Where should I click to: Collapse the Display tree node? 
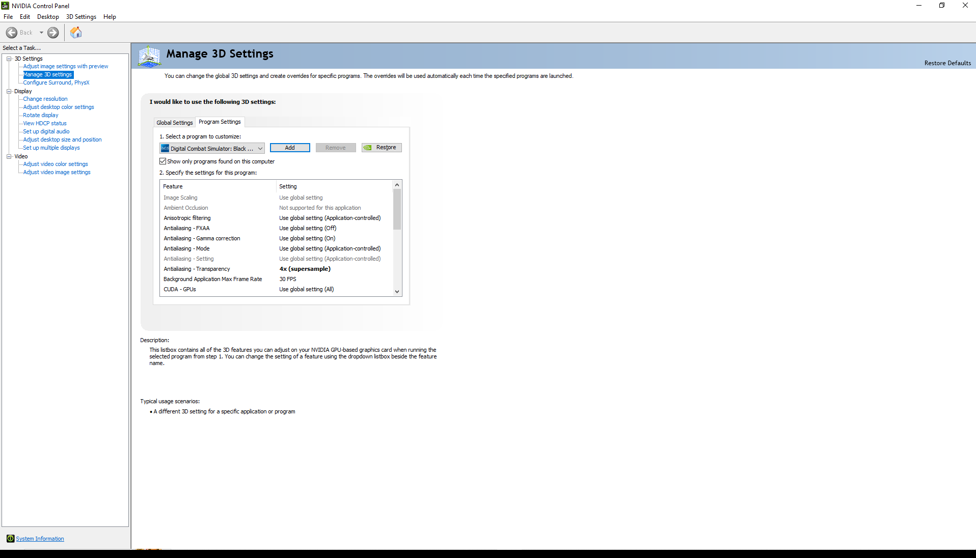[x=9, y=91]
